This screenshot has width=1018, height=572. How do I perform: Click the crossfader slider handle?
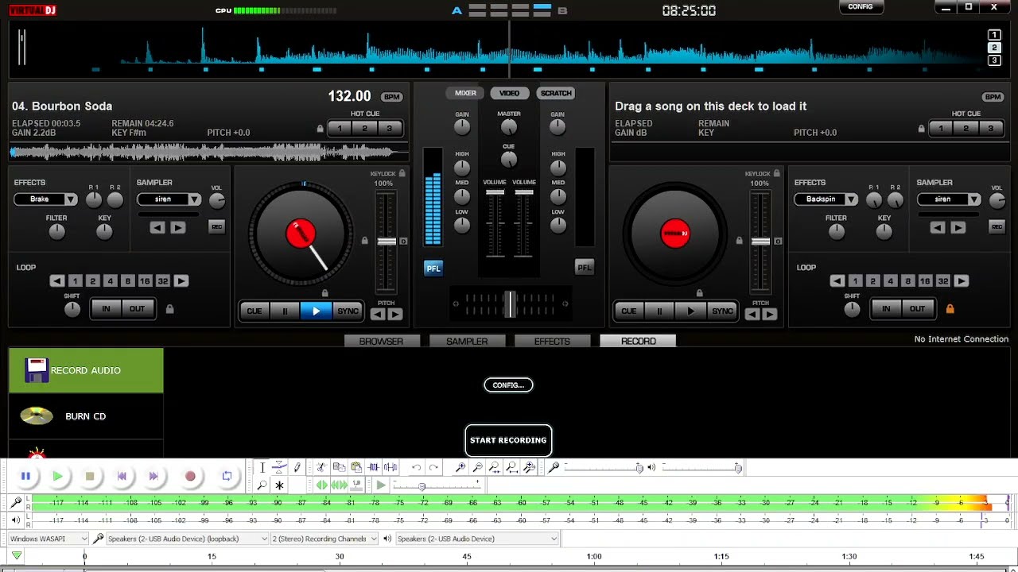point(510,303)
